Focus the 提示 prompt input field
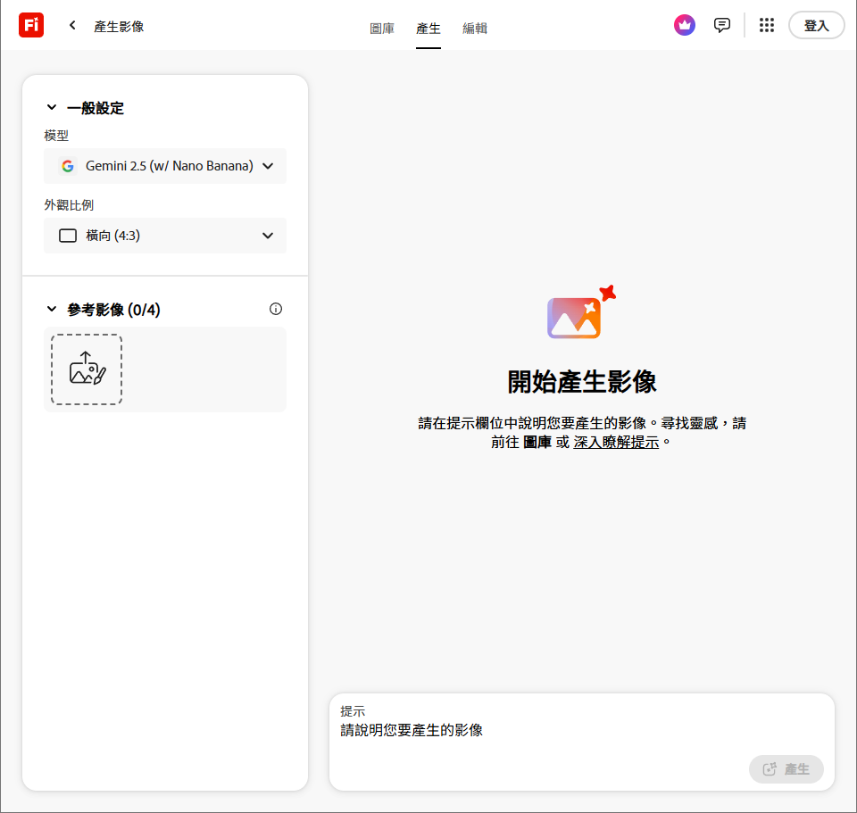857x813 pixels. [581, 730]
